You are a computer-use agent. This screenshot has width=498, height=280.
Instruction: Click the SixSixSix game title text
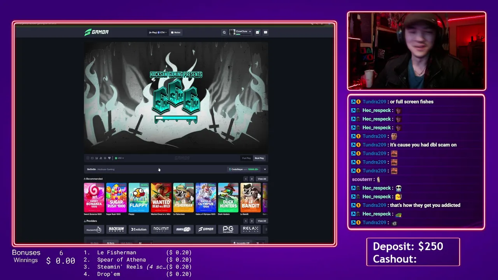(x=91, y=169)
